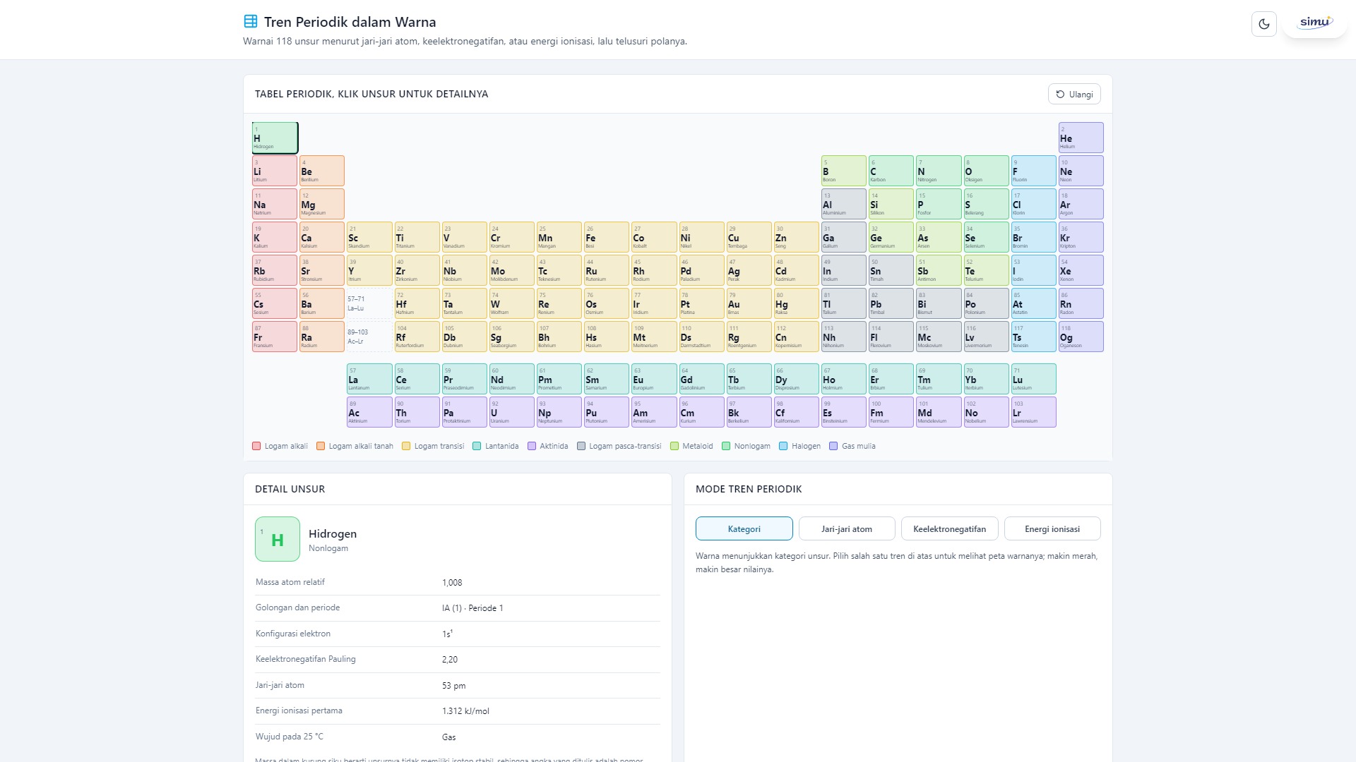
Task: Select the Lantanum (La) cell
Action: [x=369, y=379]
